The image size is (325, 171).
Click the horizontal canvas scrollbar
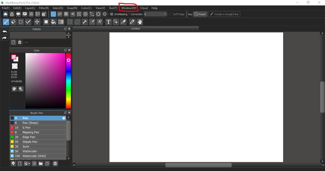(x=198, y=165)
